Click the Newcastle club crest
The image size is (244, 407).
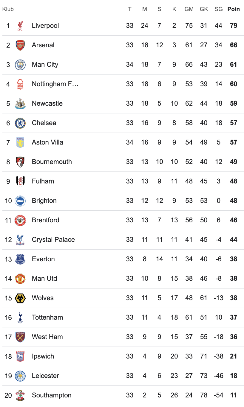coord(20,104)
